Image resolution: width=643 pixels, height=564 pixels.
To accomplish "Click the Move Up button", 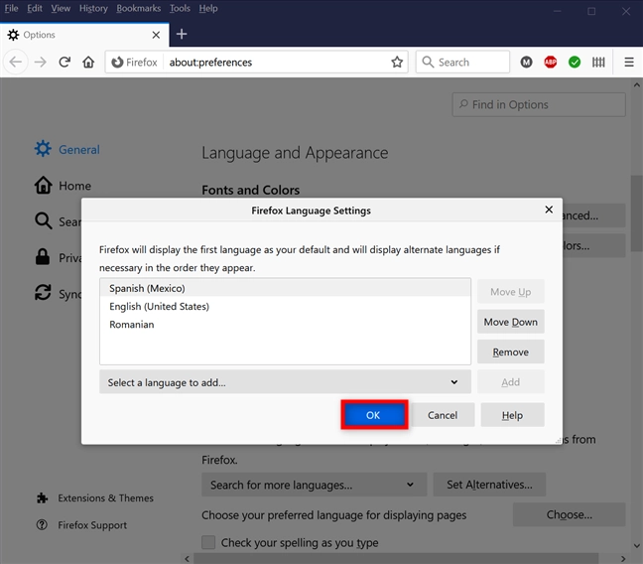I will click(511, 292).
